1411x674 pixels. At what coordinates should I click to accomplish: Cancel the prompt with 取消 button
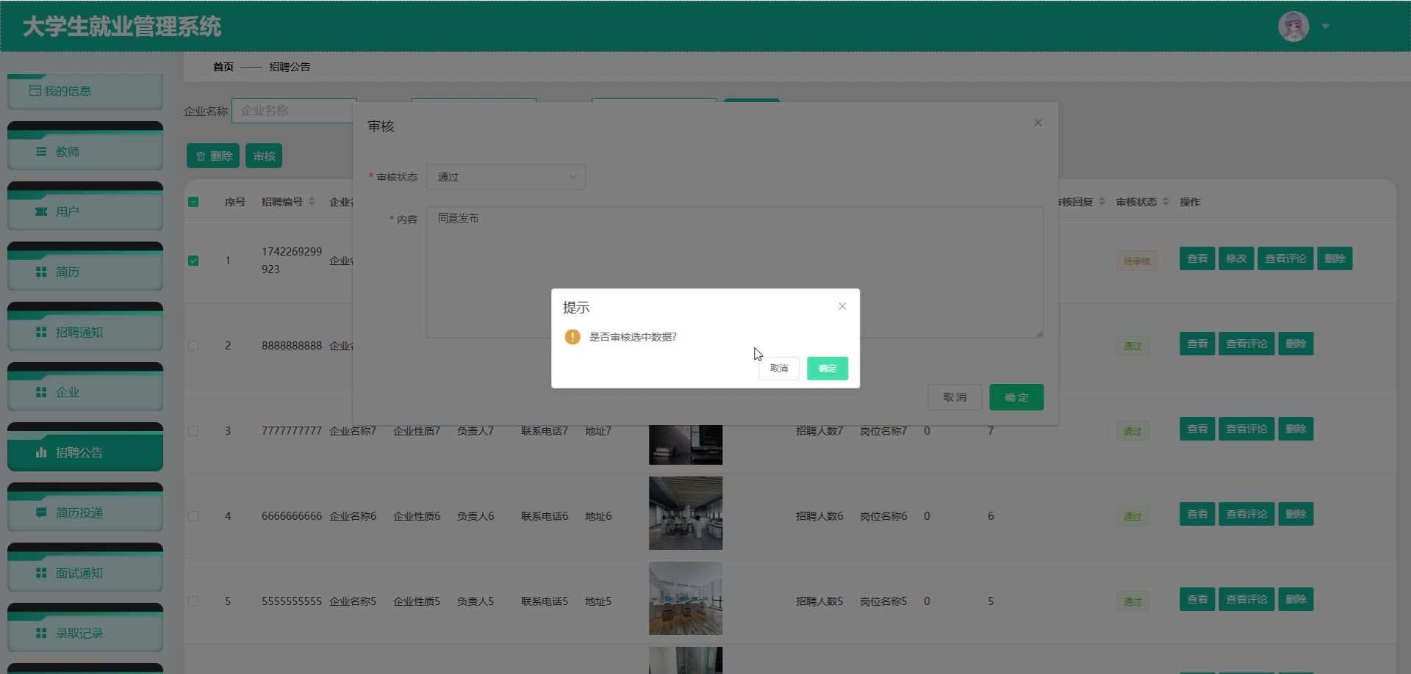778,368
